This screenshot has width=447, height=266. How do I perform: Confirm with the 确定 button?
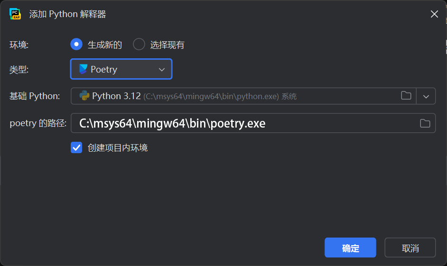tap(350, 248)
